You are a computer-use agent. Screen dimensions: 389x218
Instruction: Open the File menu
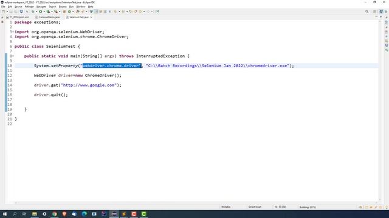pyautogui.click(x=3, y=7)
